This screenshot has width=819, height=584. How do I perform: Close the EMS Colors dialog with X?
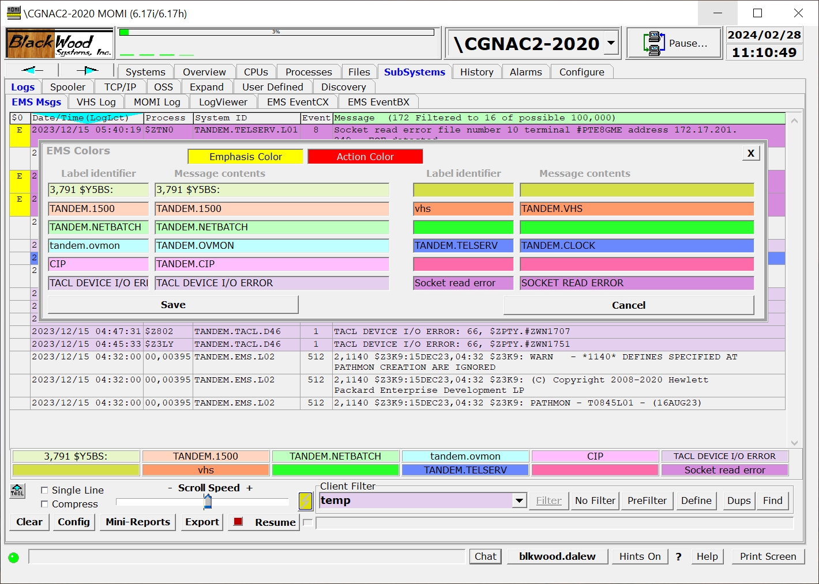750,153
